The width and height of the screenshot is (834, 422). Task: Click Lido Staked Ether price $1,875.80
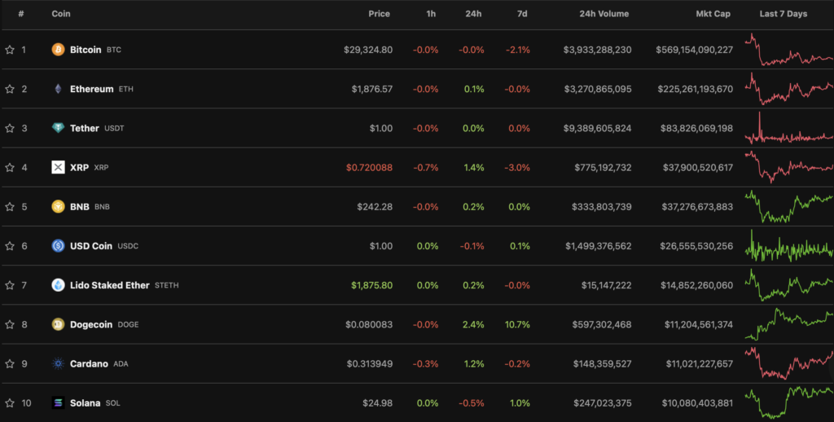[x=371, y=285]
